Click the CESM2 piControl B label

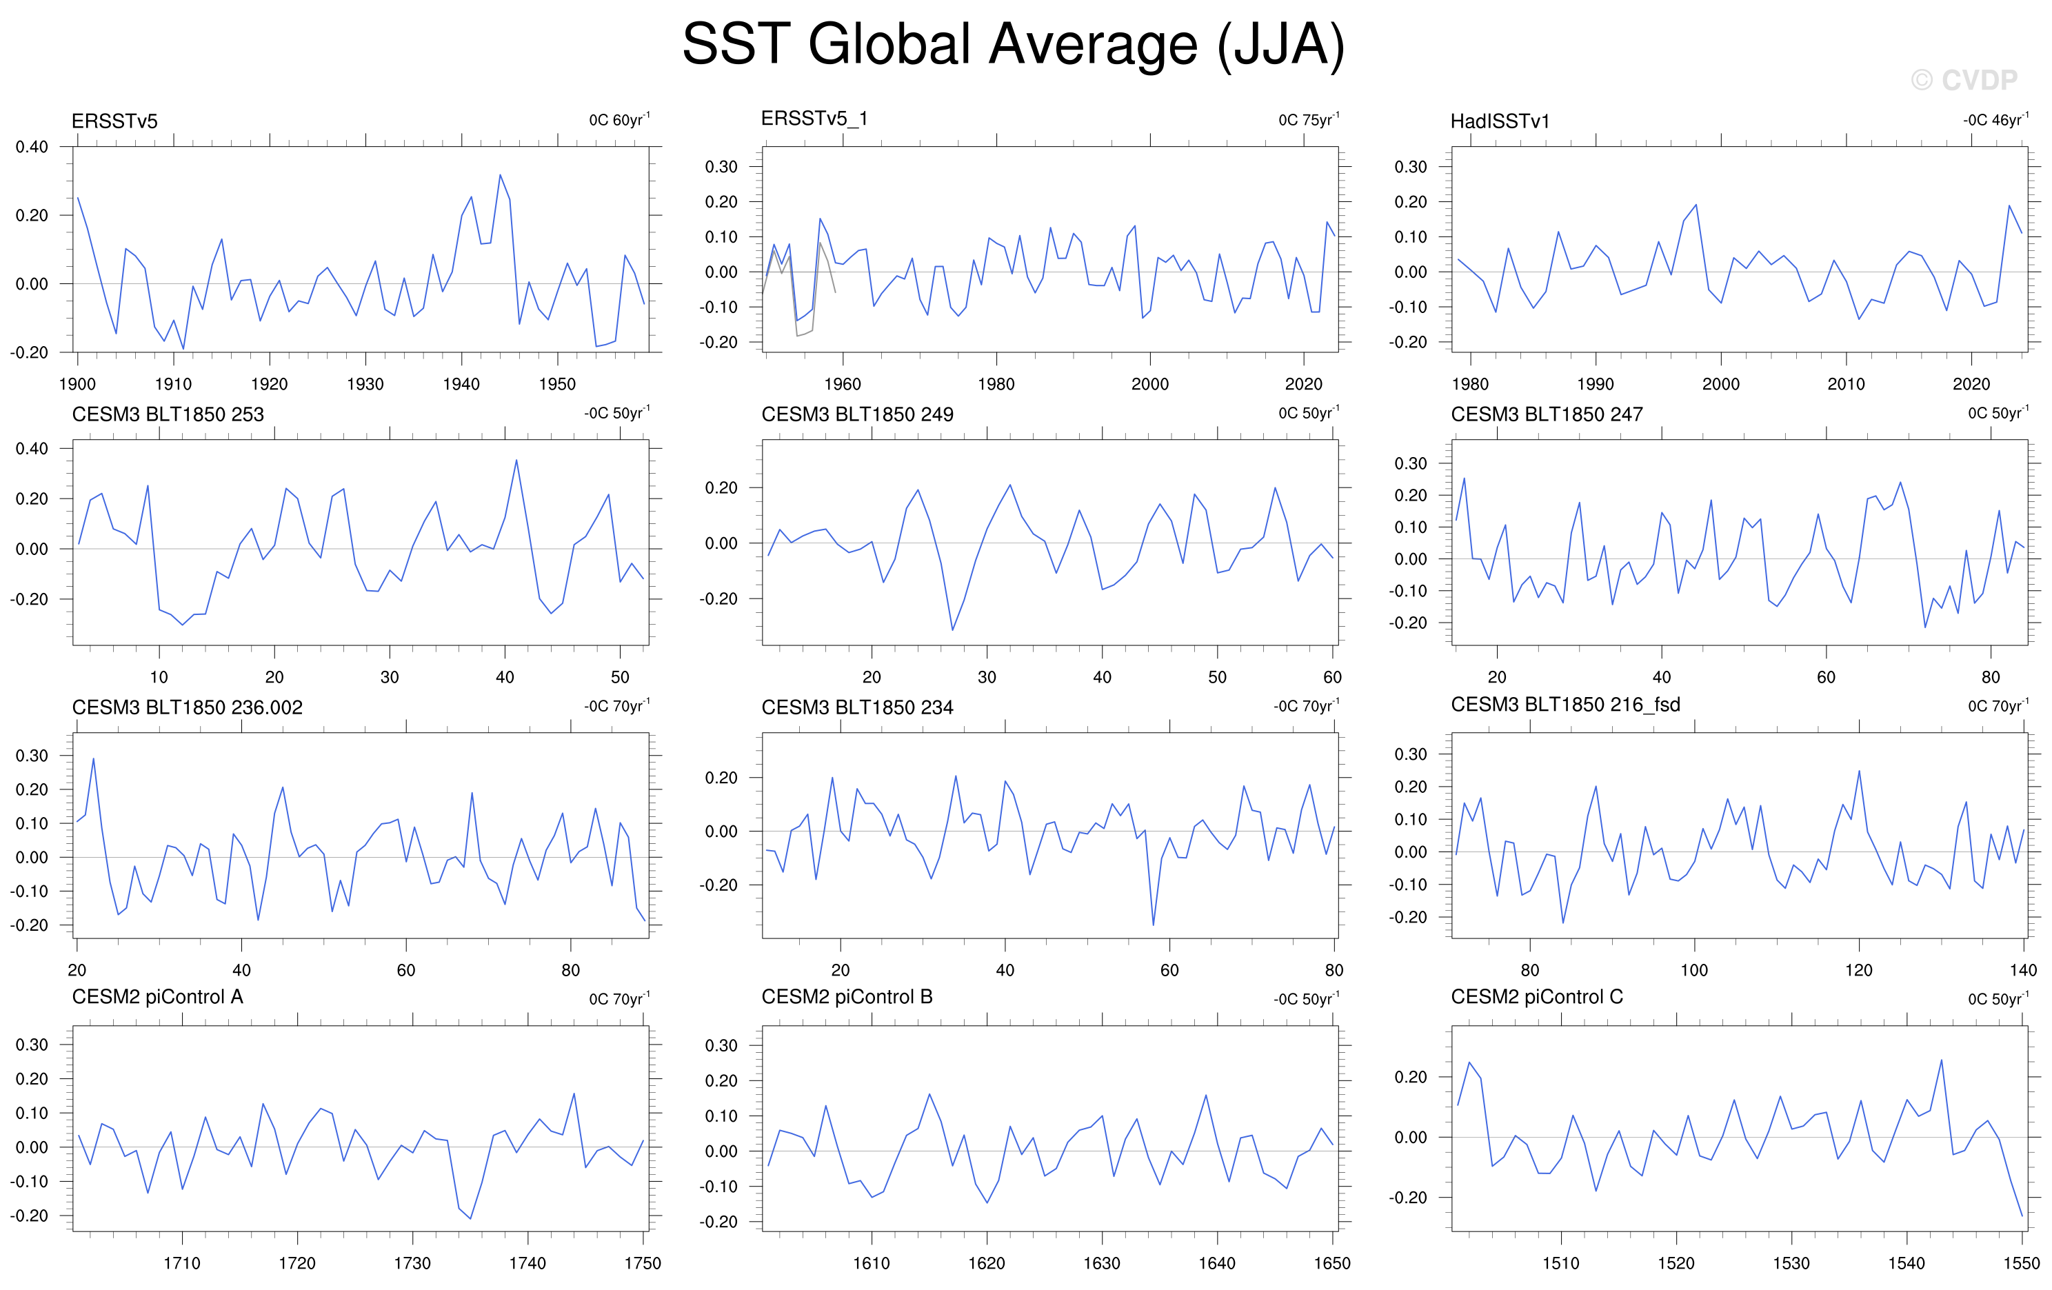[x=847, y=997]
